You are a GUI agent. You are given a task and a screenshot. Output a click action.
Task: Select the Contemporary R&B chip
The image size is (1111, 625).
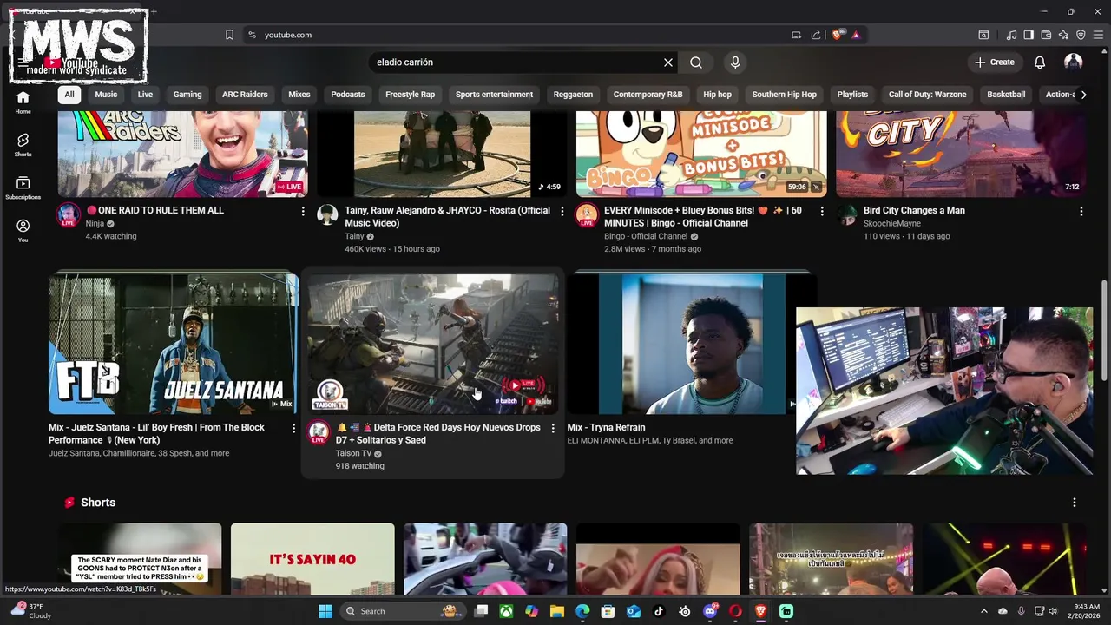[648, 95]
